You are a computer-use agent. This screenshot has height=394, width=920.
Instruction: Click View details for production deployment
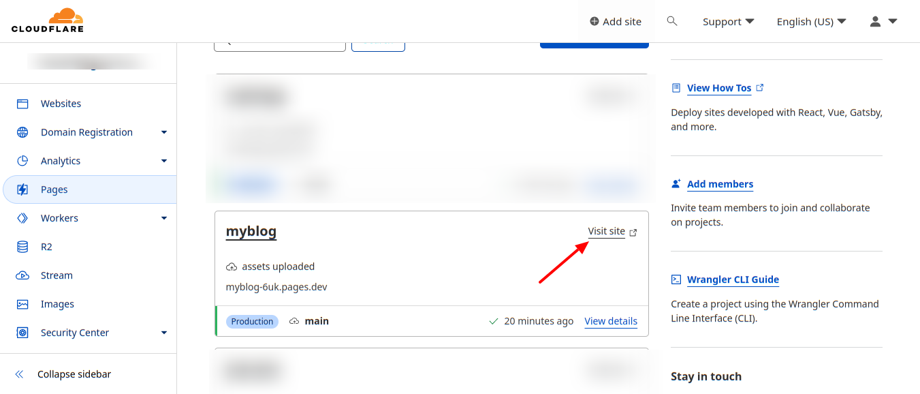tap(611, 321)
